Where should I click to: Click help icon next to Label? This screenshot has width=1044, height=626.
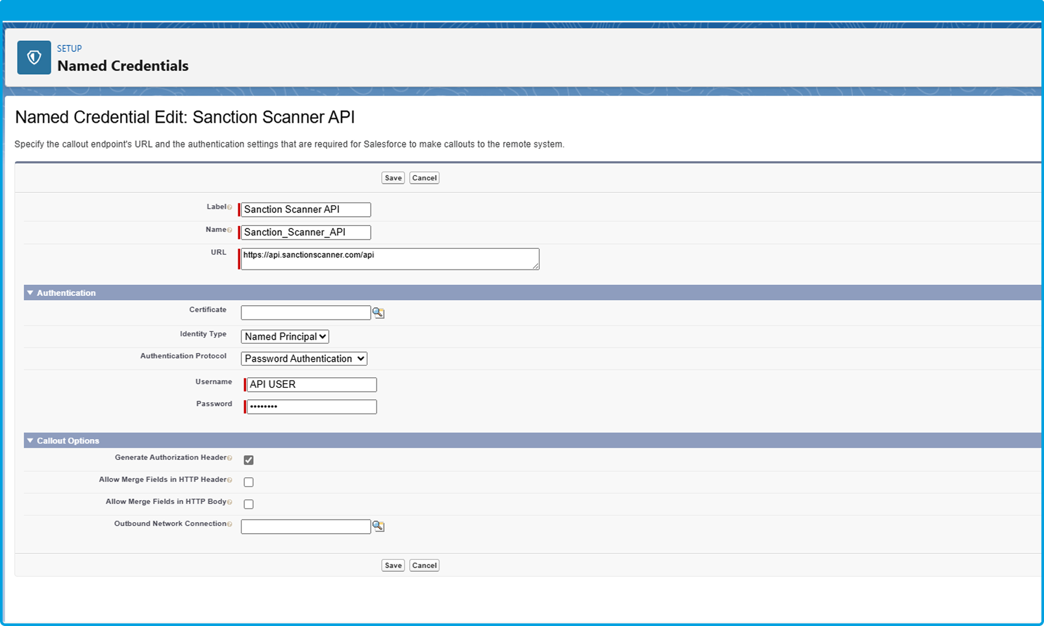[230, 207]
